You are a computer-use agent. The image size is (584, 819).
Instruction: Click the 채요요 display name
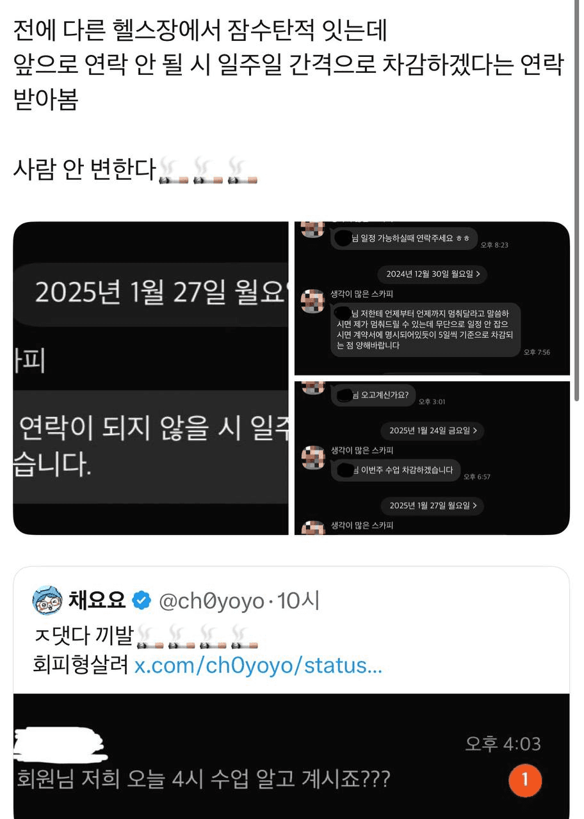pyautogui.click(x=97, y=601)
